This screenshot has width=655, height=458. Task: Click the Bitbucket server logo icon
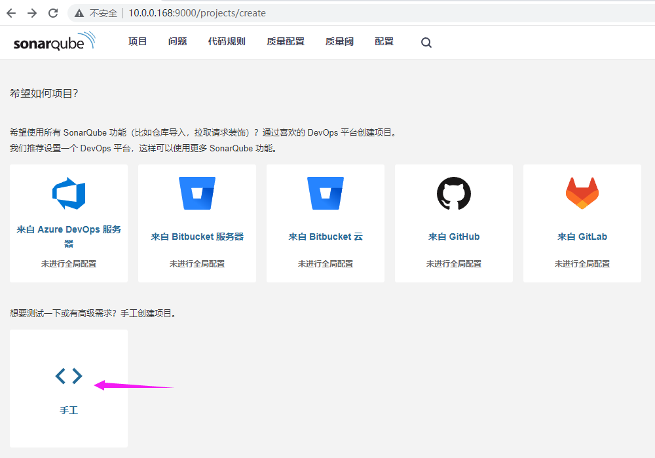pyautogui.click(x=197, y=193)
